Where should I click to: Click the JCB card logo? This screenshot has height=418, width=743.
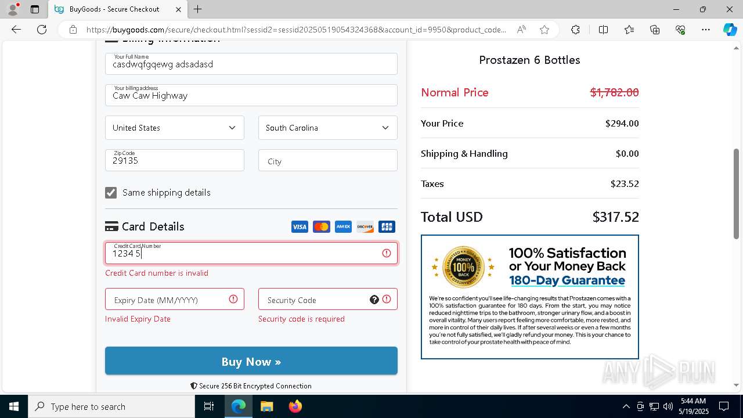[x=387, y=227]
